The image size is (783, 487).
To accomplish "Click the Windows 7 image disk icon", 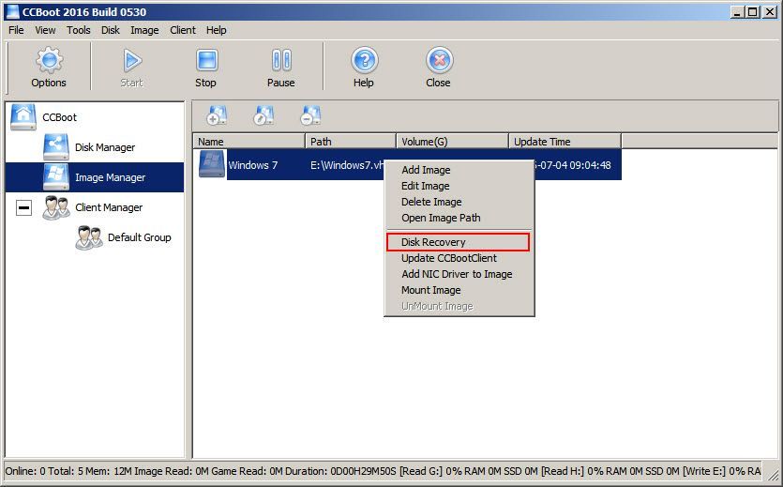I will 212,164.
